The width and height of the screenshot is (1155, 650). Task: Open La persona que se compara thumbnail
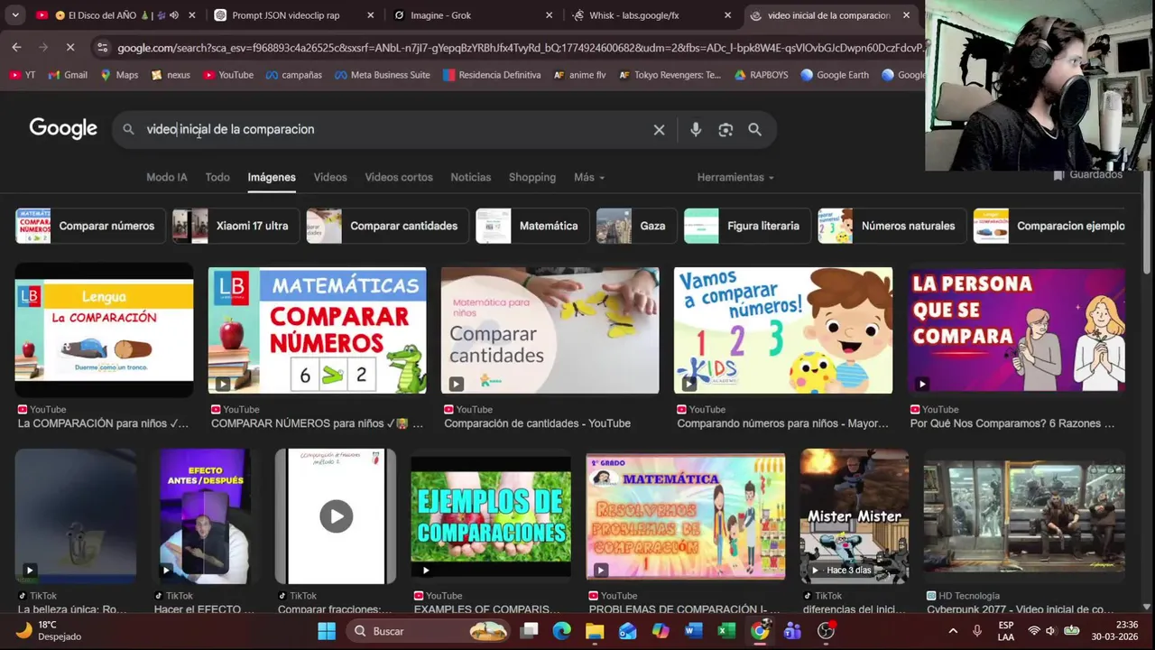[1016, 330]
